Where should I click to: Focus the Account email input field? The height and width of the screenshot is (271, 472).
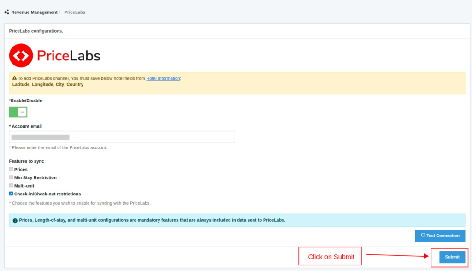tap(122, 137)
